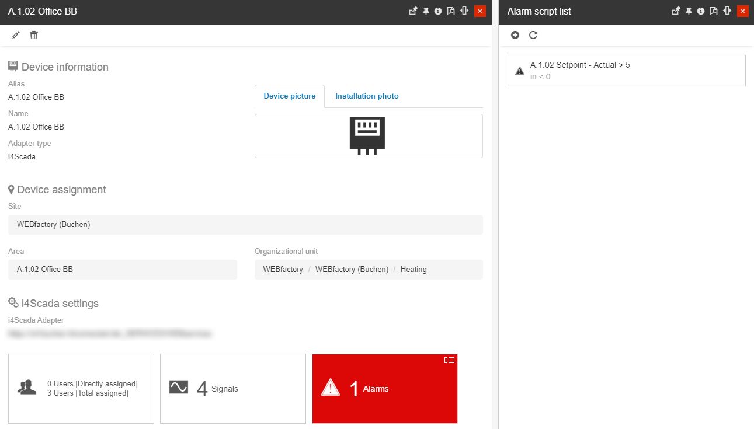Pin the Alarm script list panel
Viewport: 754px width, 429px height.
point(689,11)
